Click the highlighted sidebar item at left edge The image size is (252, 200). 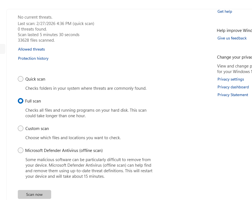tap(3, 49)
